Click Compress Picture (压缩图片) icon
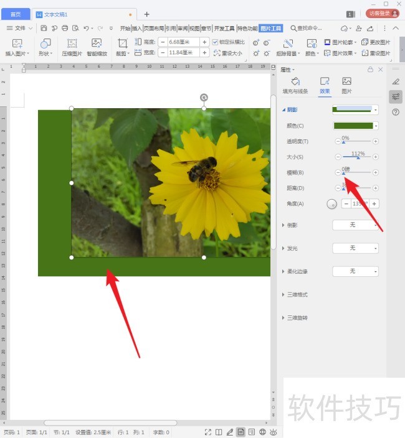 coord(72,44)
